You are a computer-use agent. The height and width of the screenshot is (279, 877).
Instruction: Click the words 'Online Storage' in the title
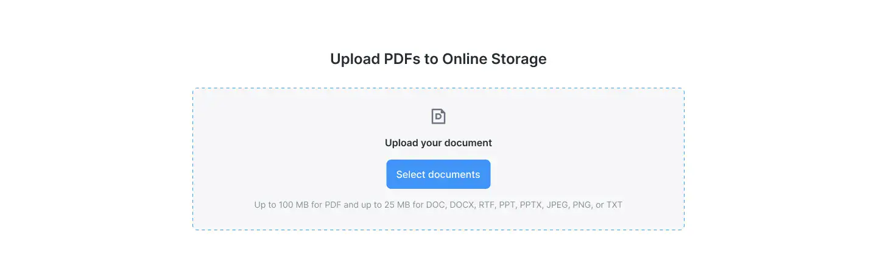tap(495, 59)
